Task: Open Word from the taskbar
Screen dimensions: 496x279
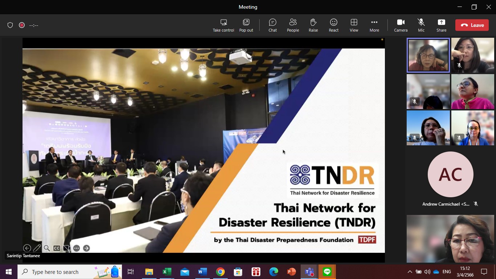Action: (202, 272)
